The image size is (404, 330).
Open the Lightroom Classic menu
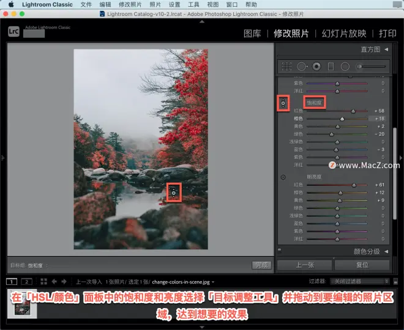click(x=47, y=4)
